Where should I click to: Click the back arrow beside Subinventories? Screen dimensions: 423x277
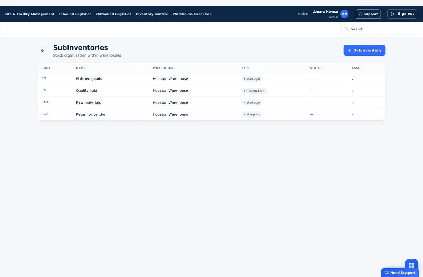point(42,50)
